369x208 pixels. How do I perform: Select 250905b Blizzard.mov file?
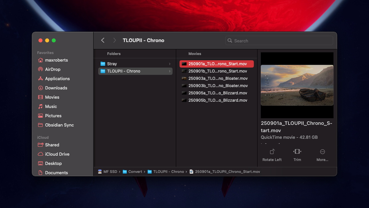(217, 100)
